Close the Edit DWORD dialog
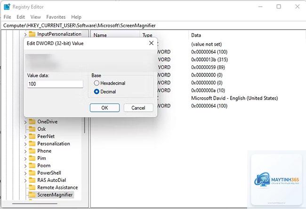The height and width of the screenshot is (209, 306). click(x=151, y=43)
